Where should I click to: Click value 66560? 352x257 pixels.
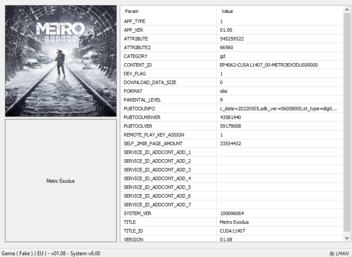(x=226, y=47)
